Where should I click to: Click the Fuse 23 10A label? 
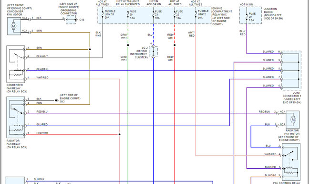click(158, 15)
